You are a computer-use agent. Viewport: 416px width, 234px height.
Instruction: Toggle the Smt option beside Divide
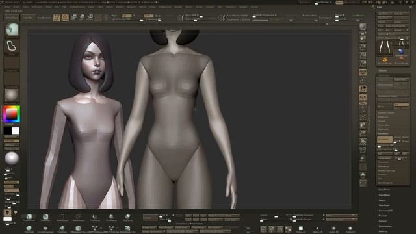pyautogui.click(x=401, y=105)
